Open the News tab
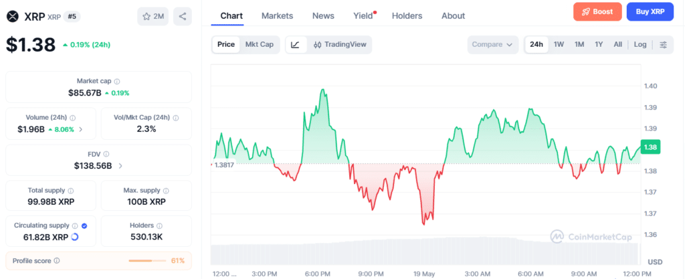 (x=323, y=16)
